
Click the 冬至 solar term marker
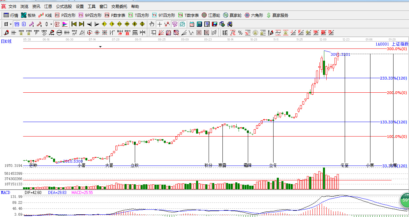[344, 165]
